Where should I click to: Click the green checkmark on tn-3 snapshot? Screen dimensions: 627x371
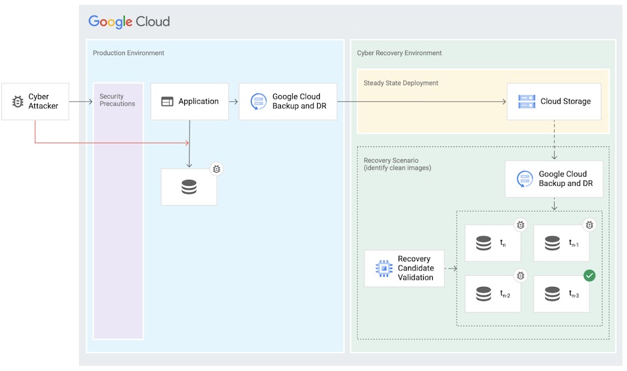589,276
